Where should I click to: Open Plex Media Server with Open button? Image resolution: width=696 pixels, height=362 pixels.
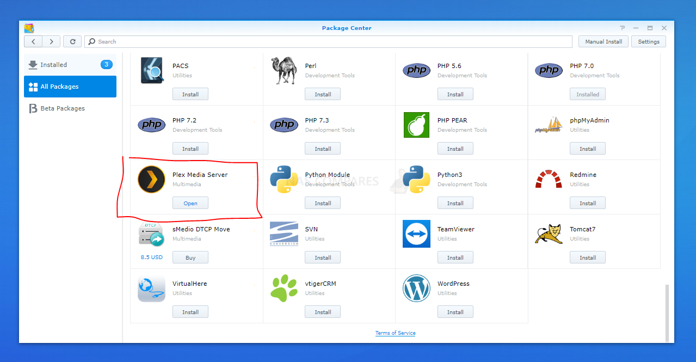[190, 203]
